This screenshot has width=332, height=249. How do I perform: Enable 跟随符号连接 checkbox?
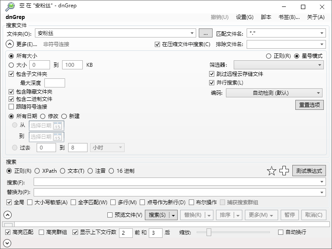pyautogui.click(x=11, y=107)
